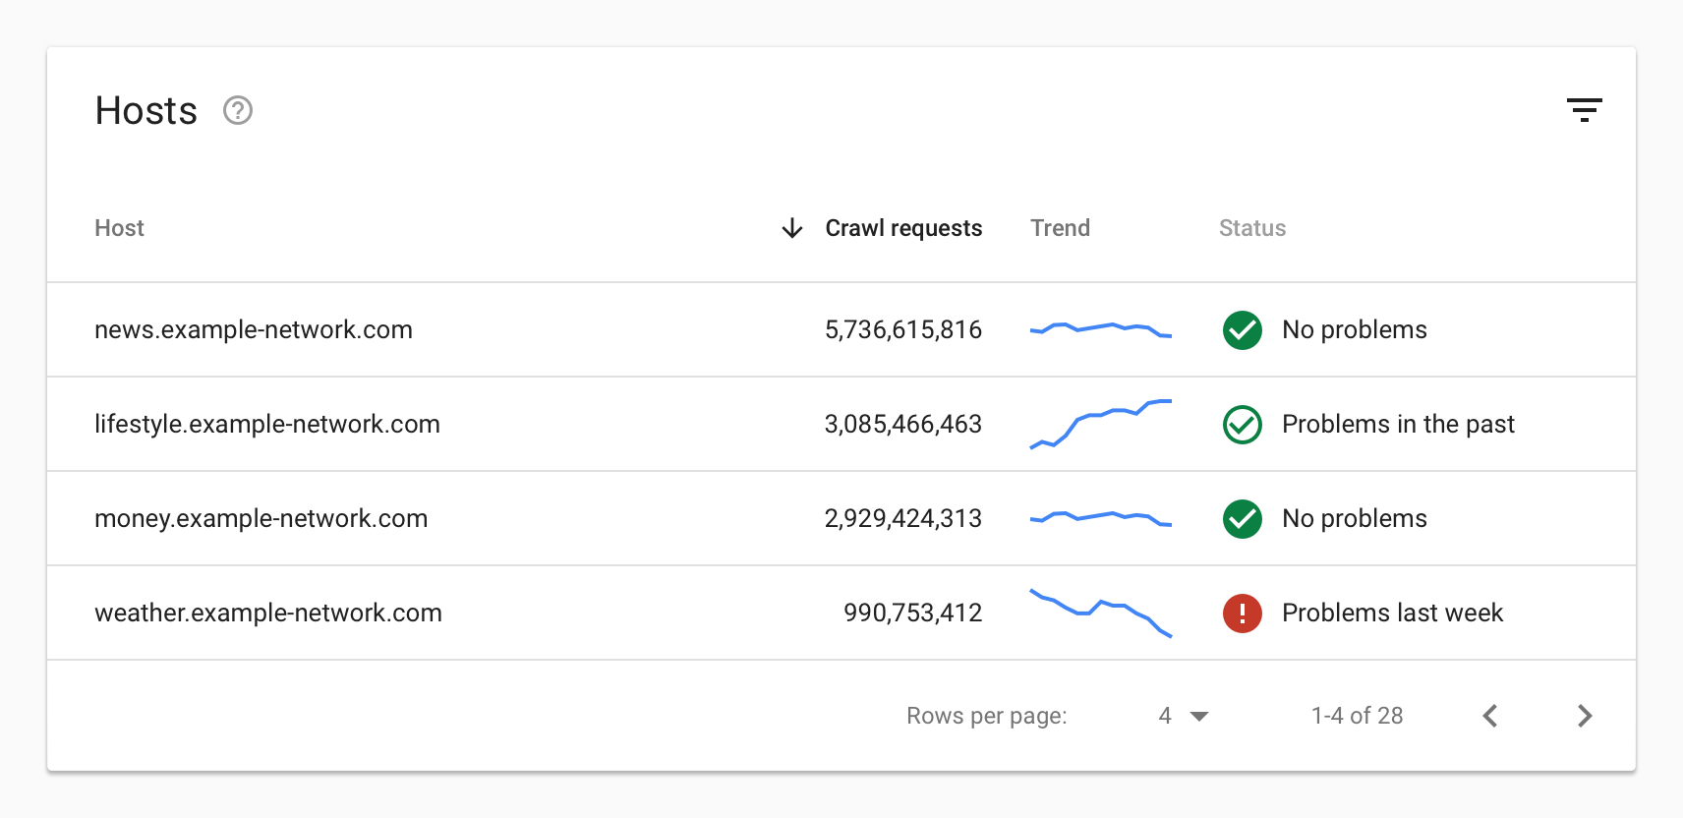
Task: Open money.example-network.com host row
Action: pos(261,519)
